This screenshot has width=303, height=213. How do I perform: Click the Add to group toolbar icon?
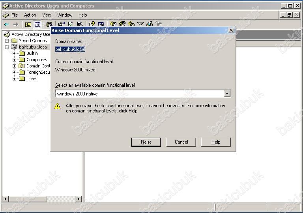point(159,24)
